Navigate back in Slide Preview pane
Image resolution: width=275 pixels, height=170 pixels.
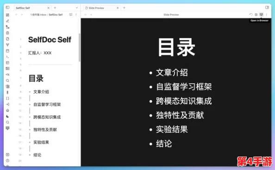pos(85,14)
